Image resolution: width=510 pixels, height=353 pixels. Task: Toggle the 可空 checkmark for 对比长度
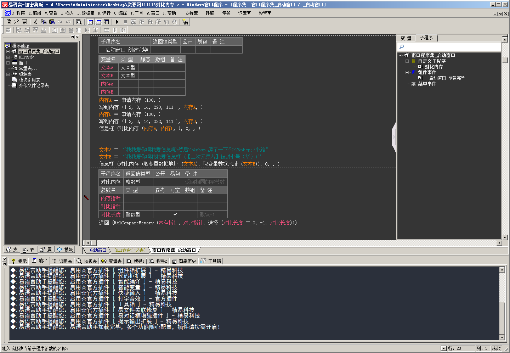click(175, 214)
